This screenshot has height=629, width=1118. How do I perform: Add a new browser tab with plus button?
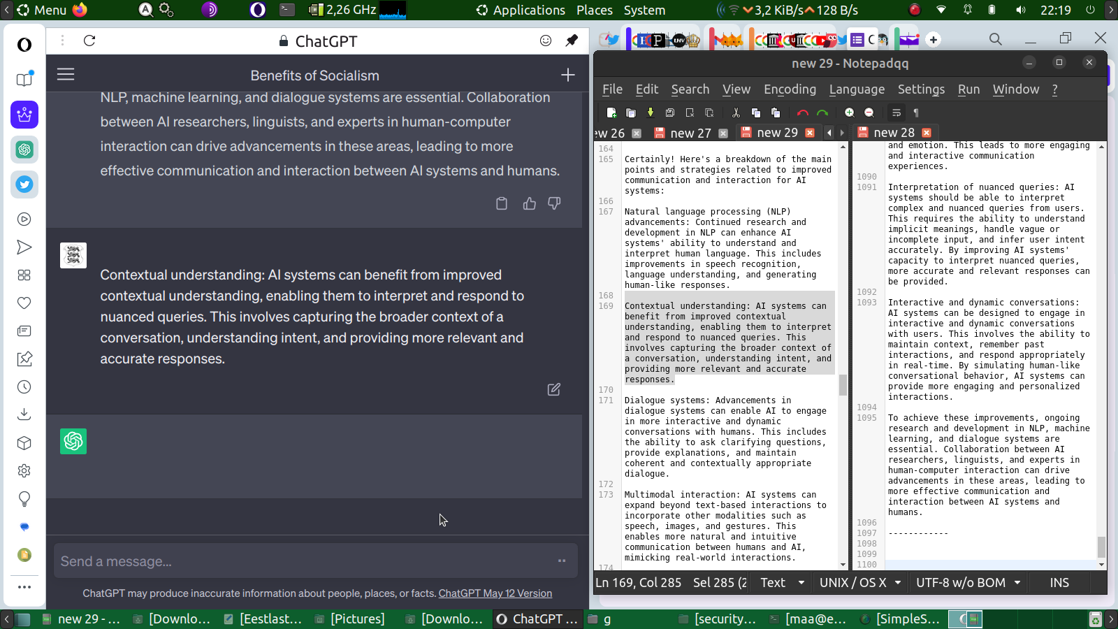(x=934, y=40)
